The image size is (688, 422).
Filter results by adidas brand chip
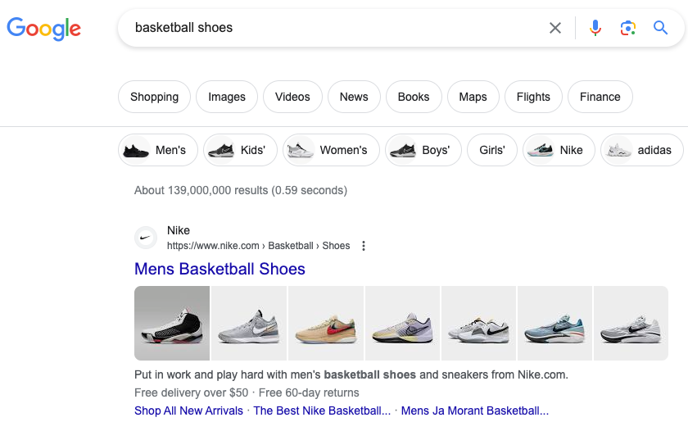(x=642, y=150)
